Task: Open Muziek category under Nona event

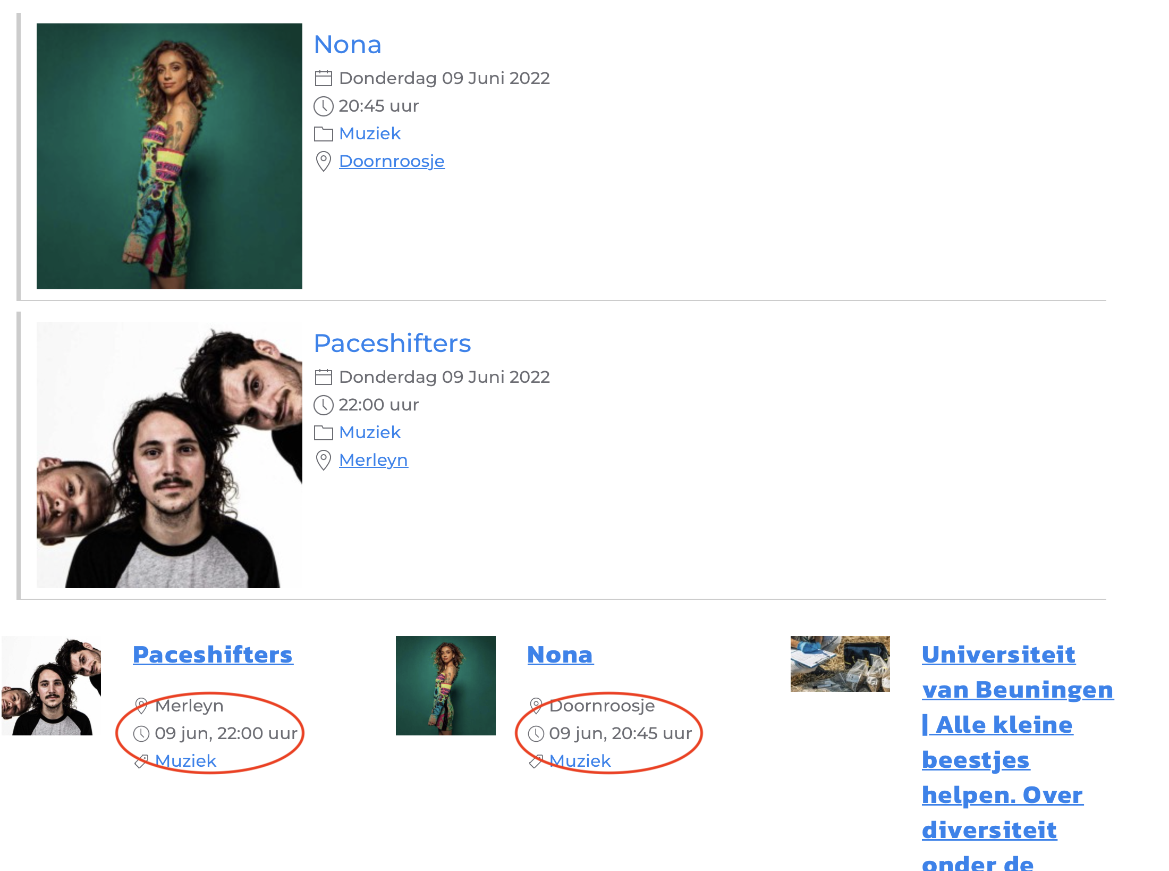Action: point(370,133)
